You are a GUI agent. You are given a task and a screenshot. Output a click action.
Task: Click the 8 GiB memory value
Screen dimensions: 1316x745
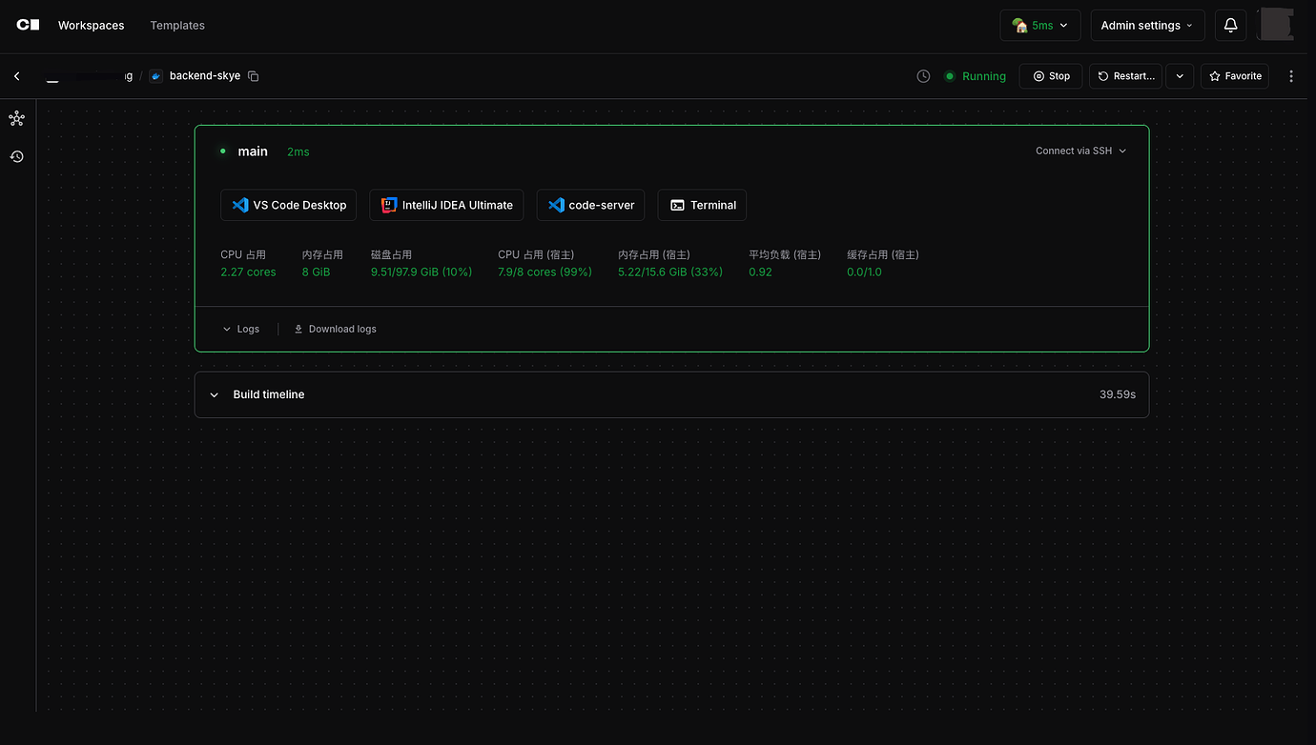(317, 272)
